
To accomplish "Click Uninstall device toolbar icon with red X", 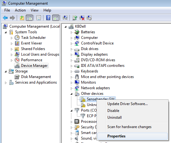I will [82, 18].
